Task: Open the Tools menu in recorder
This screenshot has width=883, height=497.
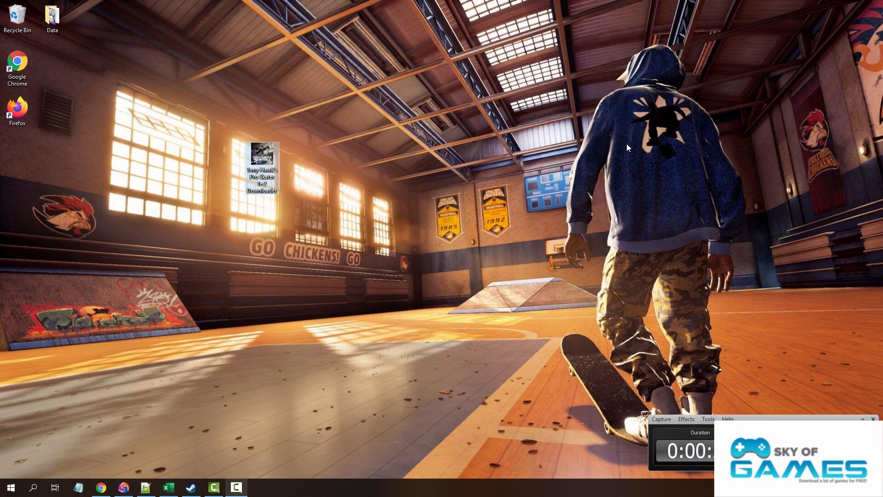Action: tap(708, 419)
